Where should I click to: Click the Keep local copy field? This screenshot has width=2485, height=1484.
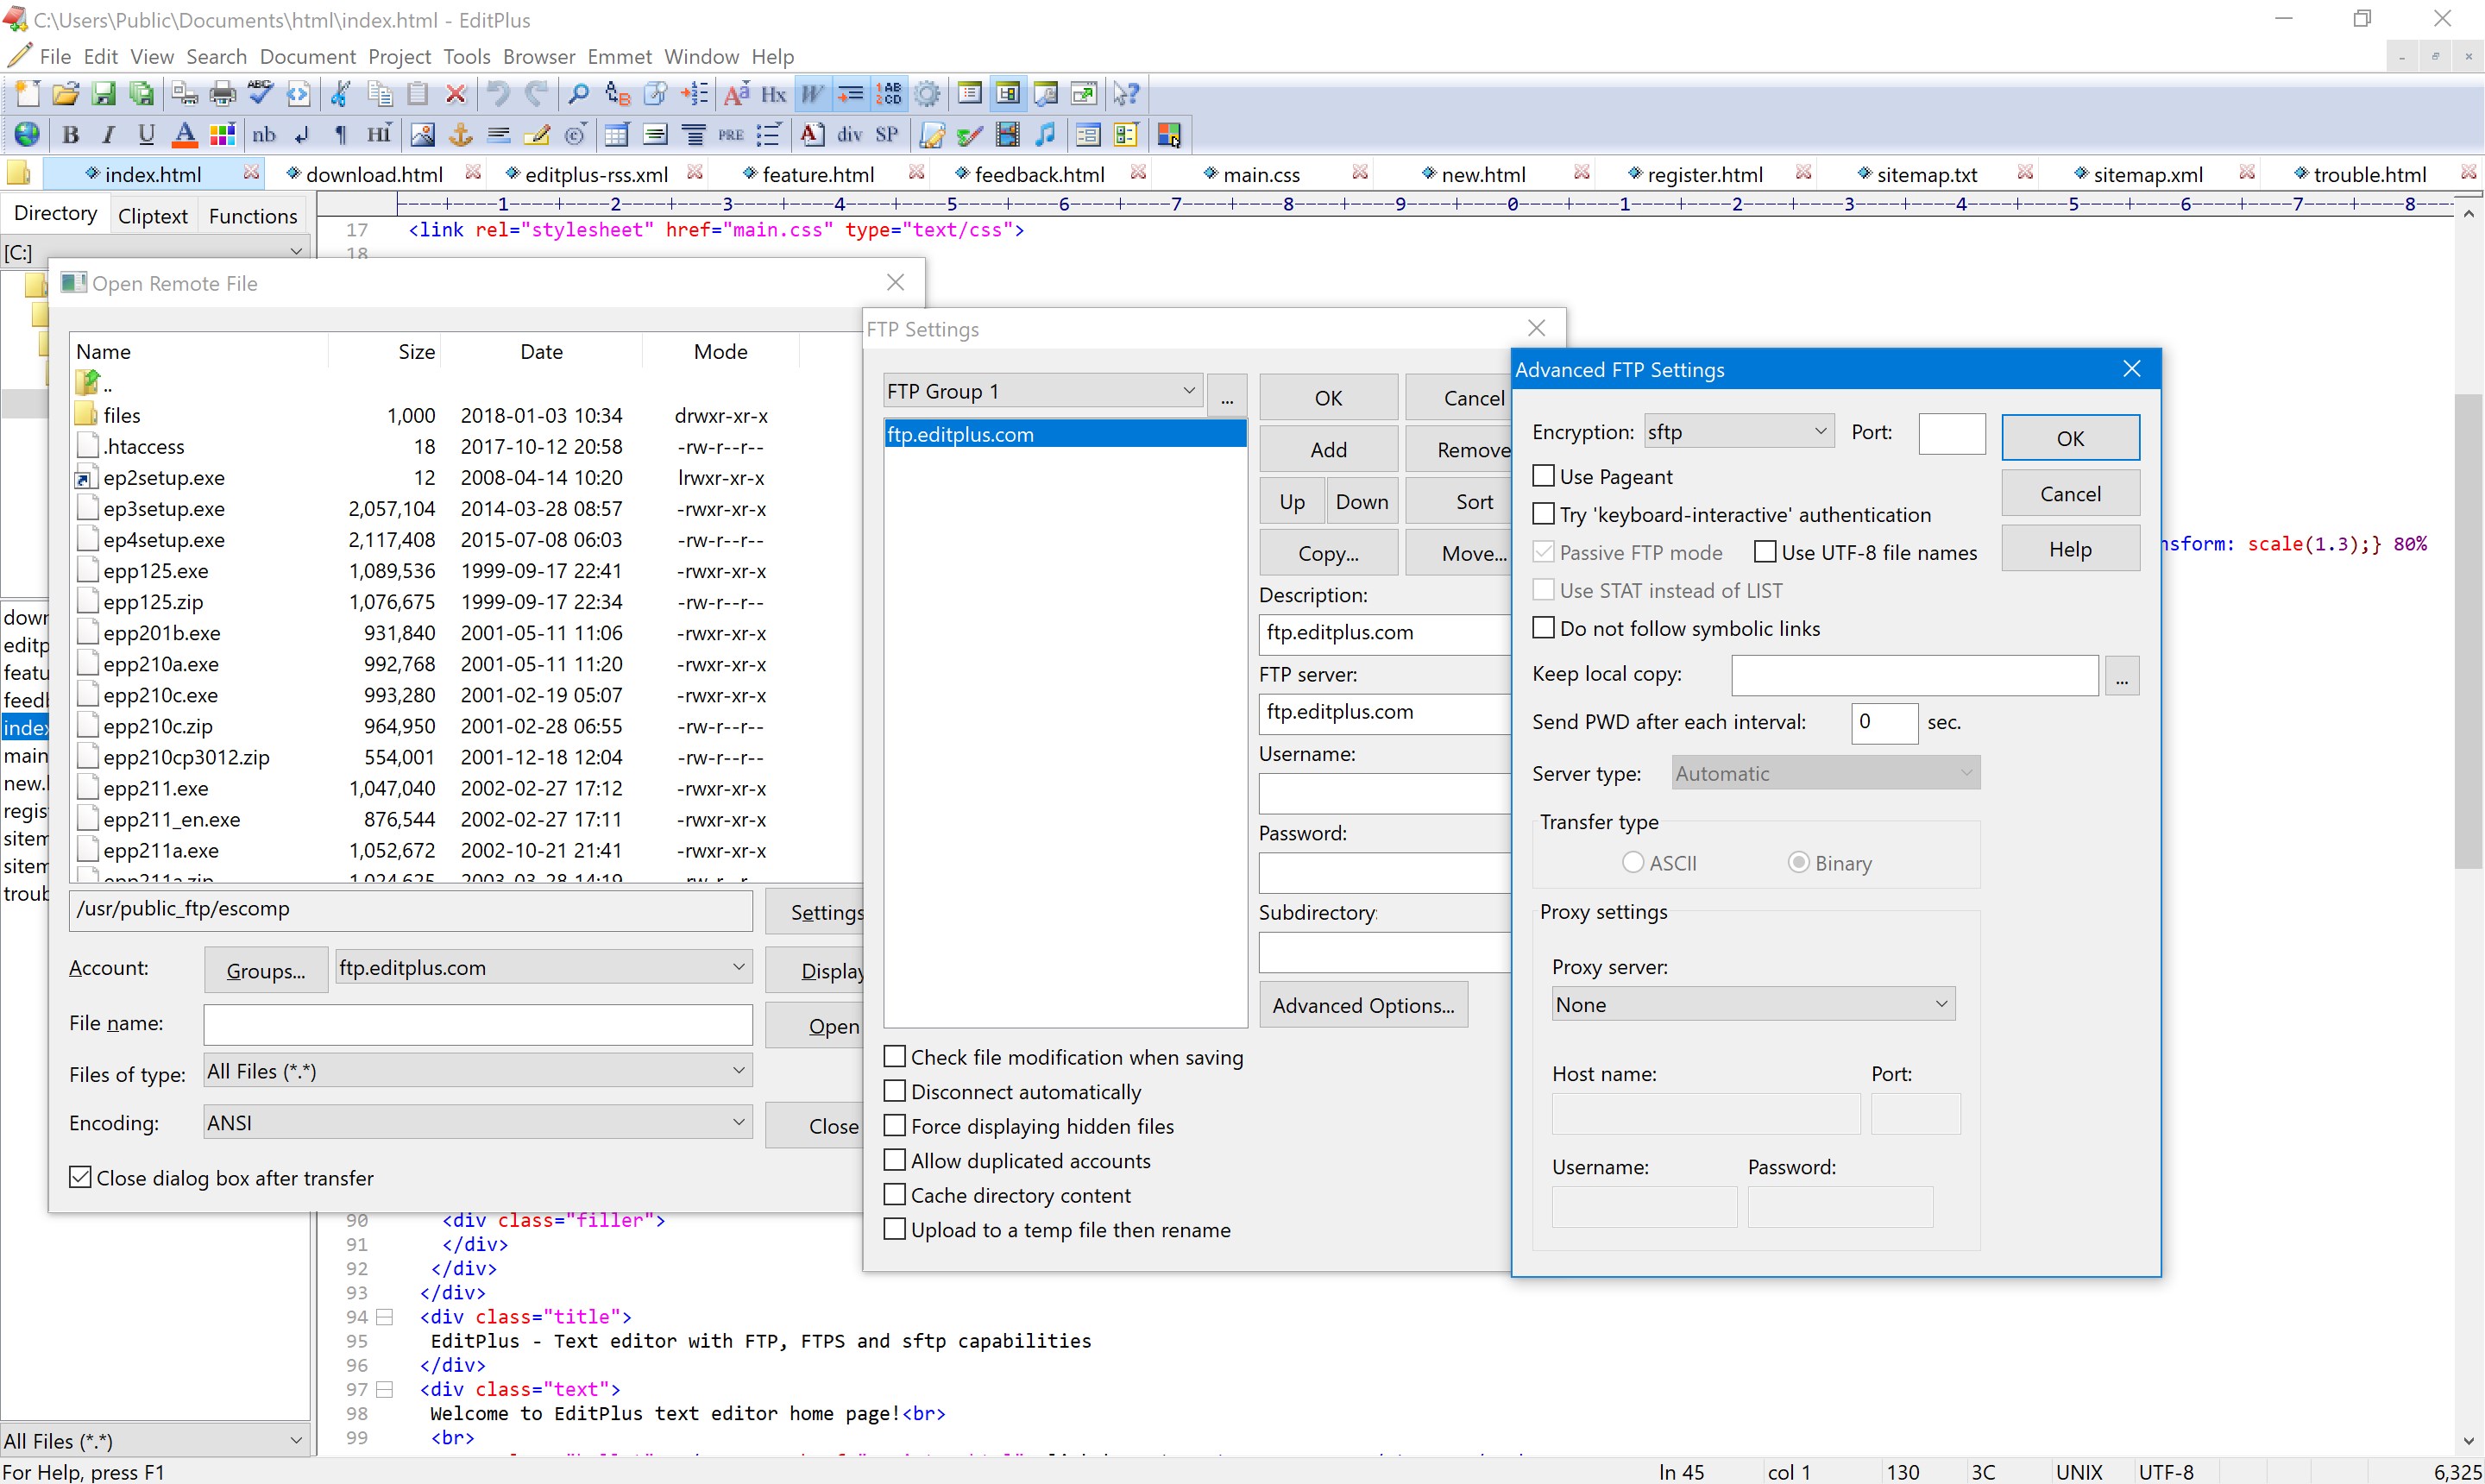tap(1913, 675)
